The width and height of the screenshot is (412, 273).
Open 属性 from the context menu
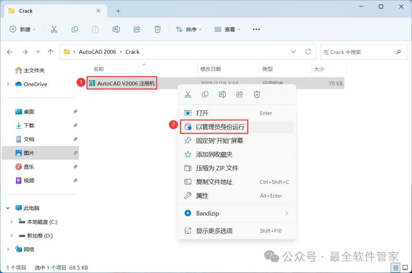point(237,196)
